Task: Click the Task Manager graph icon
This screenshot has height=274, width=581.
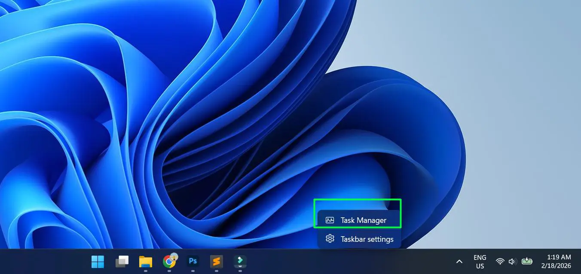Action: (x=330, y=219)
